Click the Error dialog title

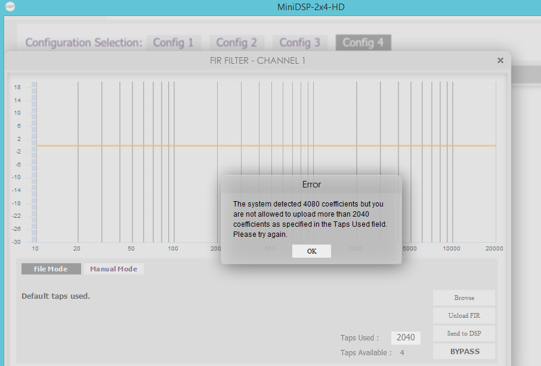click(311, 184)
